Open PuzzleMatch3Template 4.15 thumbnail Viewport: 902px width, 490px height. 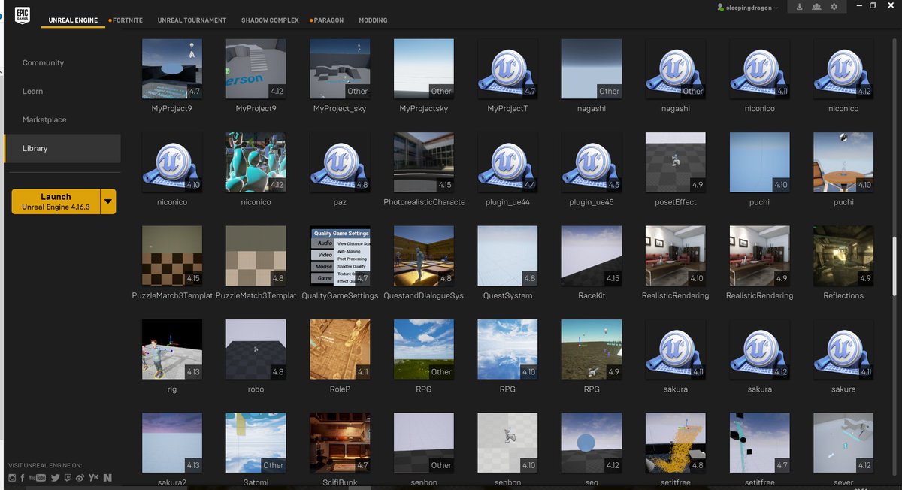(172, 256)
